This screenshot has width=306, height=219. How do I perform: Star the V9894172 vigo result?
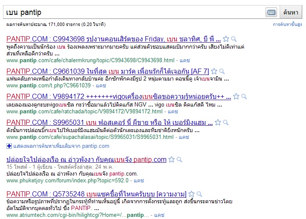[236, 96]
